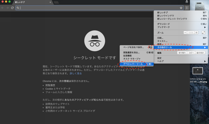Select 新しいウインドウ menu item
Viewport: 209px width, 124px height.
pos(181,16)
